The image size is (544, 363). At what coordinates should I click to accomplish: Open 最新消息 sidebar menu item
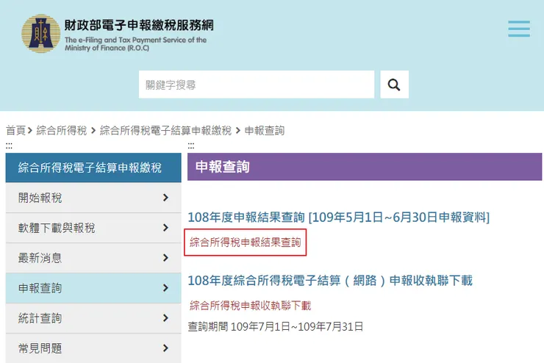[x=93, y=258]
